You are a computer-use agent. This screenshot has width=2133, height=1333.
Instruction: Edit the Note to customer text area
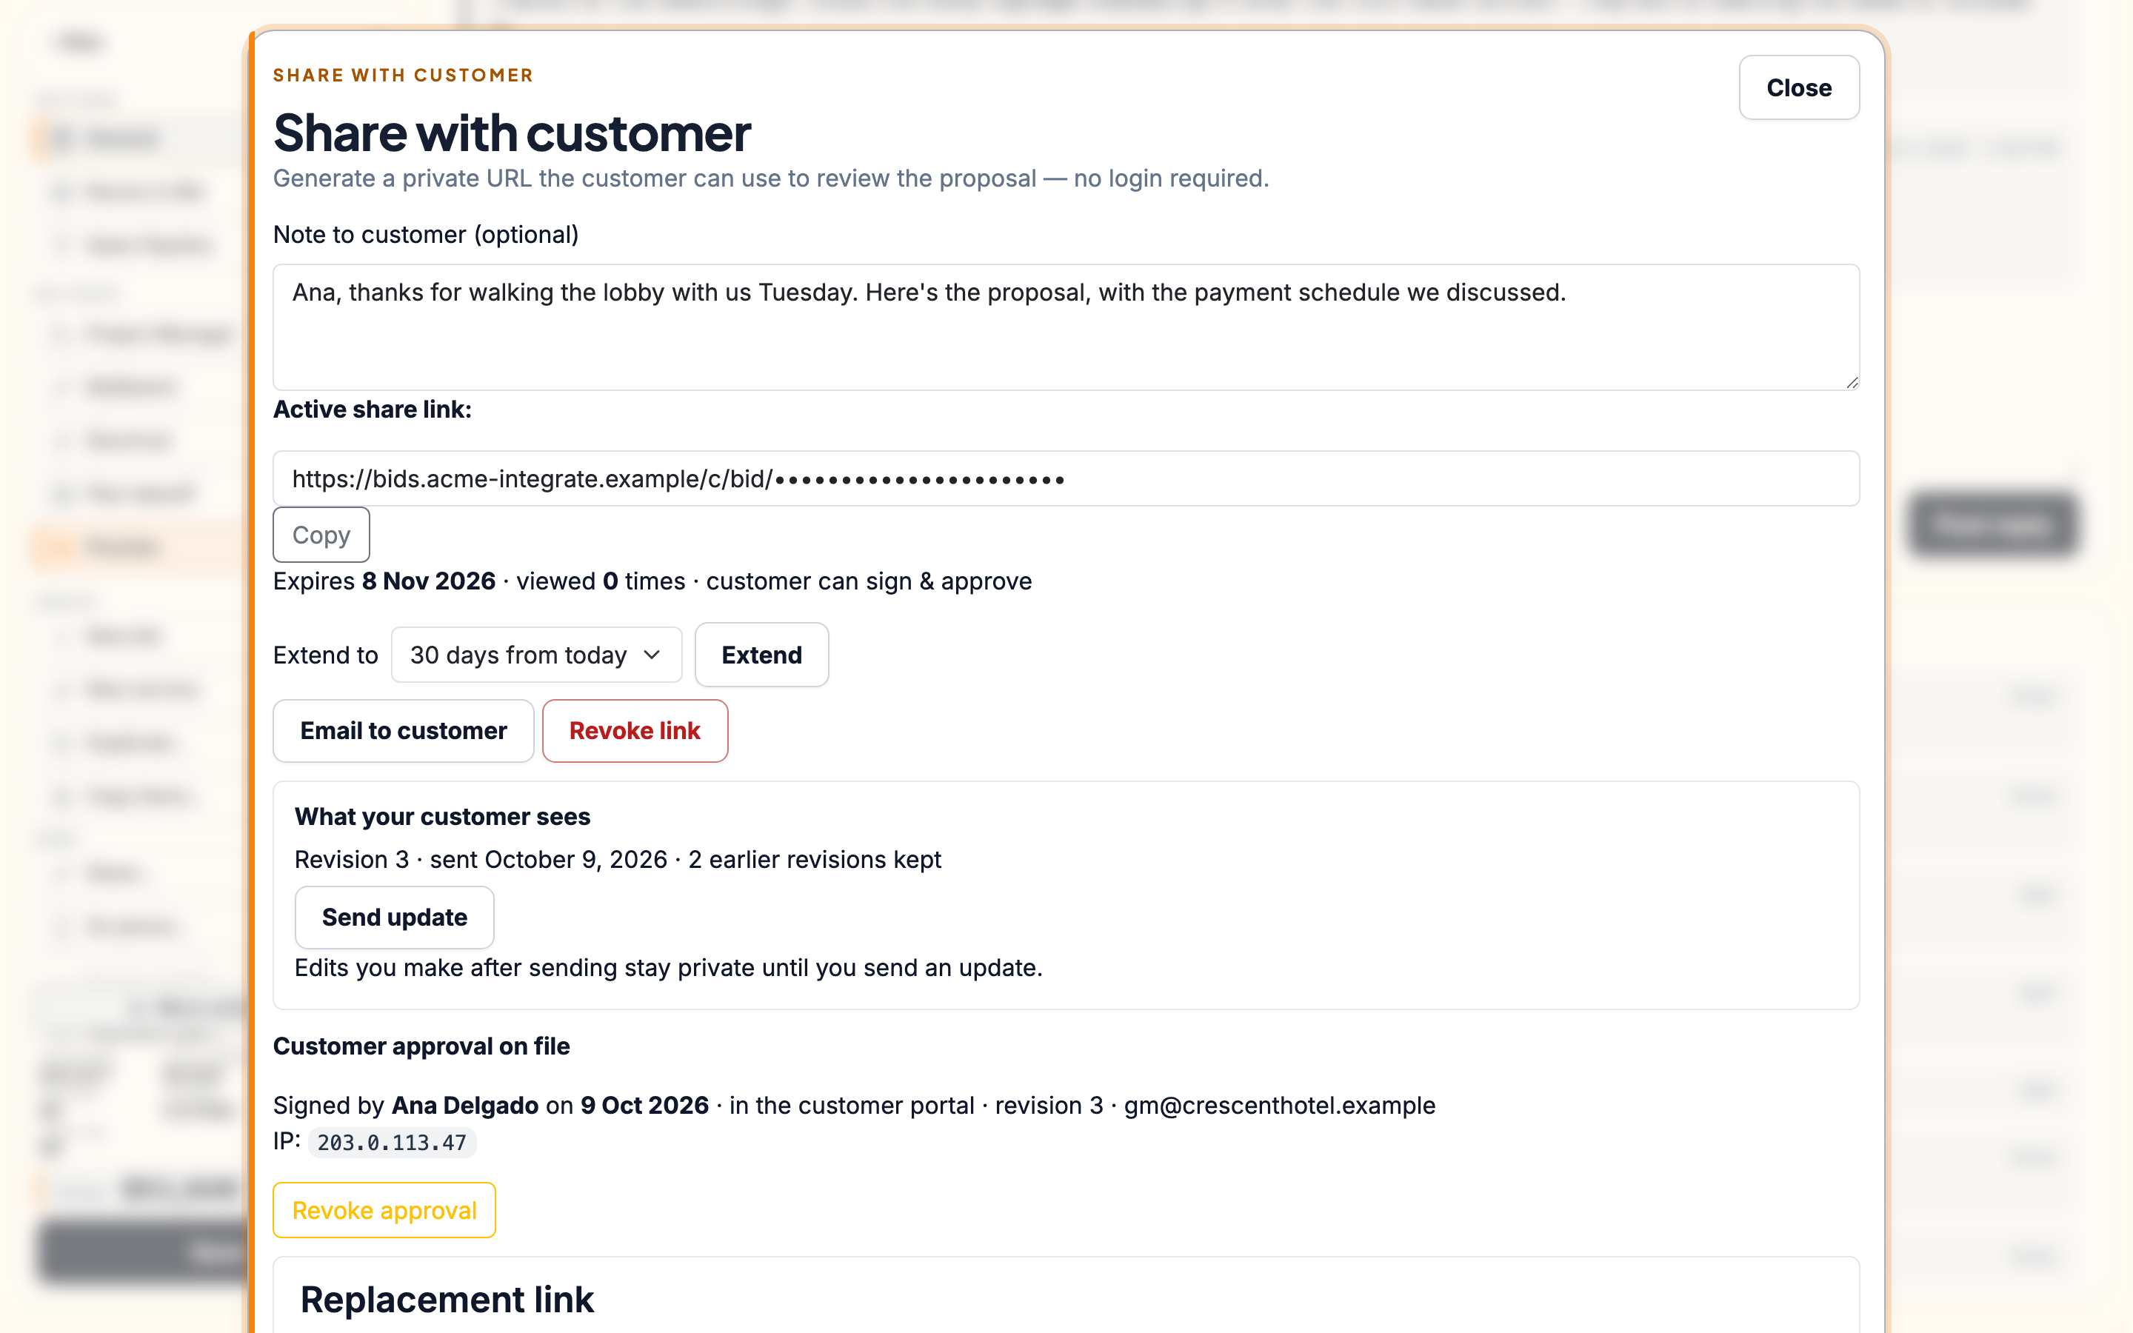tap(1066, 327)
